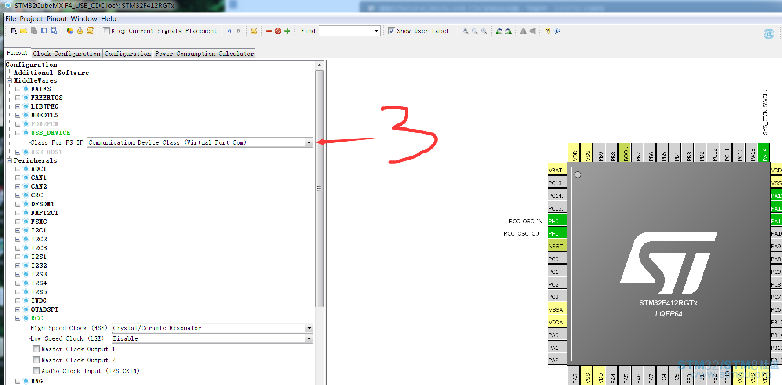782x385 pixels.
Task: Click the scroll-shaped report icon after gear
Action: (x=90, y=31)
